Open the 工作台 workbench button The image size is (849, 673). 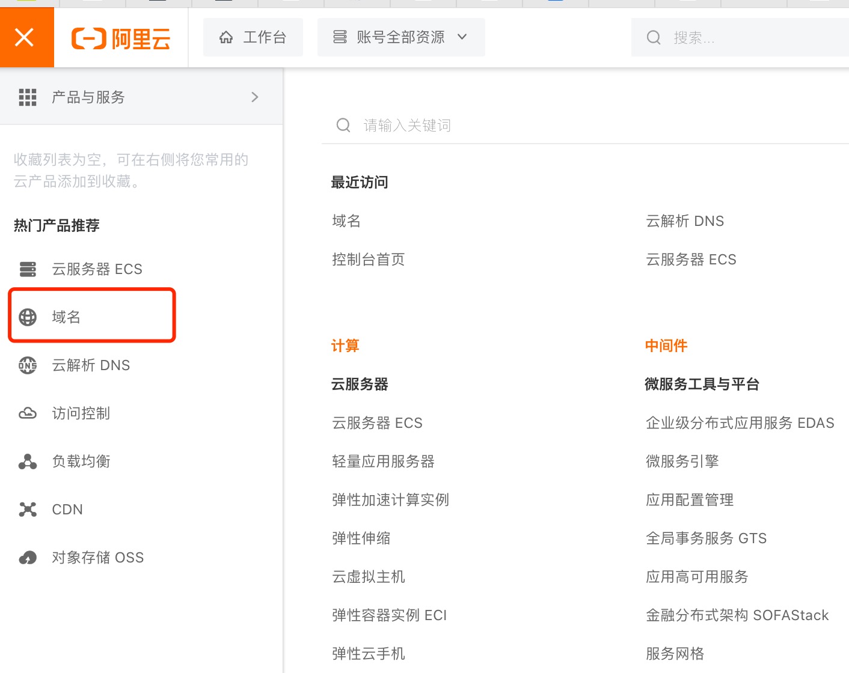pos(253,37)
